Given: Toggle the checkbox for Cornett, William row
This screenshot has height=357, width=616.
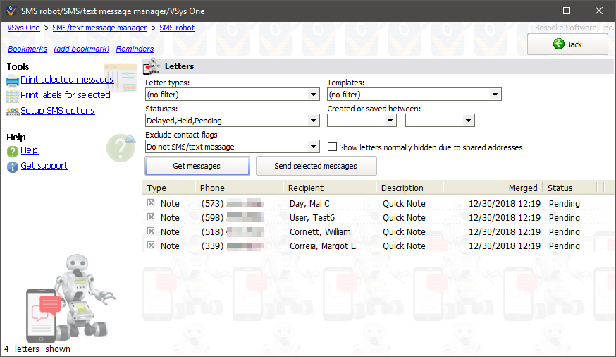Looking at the screenshot, I should tap(150, 231).
